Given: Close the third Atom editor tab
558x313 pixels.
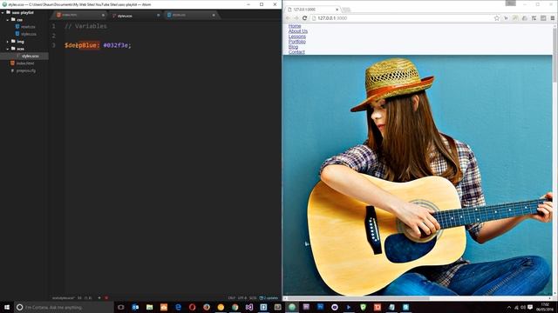Looking at the screenshot, I should click(214, 16).
